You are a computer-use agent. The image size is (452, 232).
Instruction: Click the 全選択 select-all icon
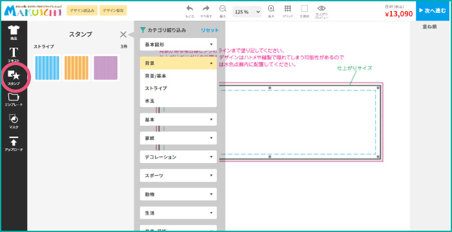(x=304, y=12)
